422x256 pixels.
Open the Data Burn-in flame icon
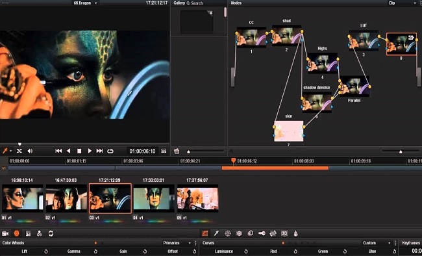tap(295, 233)
